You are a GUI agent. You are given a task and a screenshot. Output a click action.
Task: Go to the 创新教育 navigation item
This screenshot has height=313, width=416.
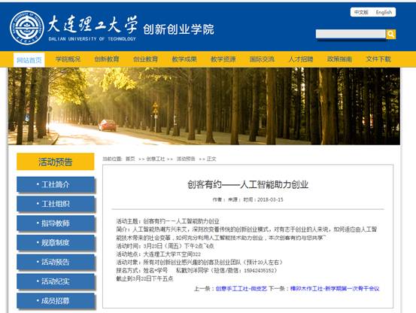point(107,59)
